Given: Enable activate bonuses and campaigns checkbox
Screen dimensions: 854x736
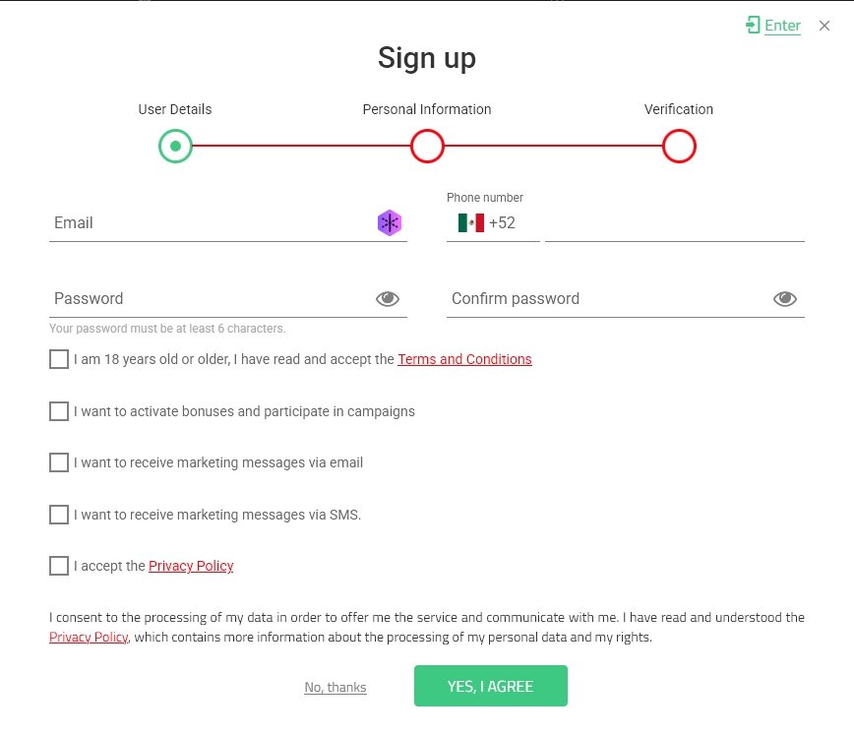Looking at the screenshot, I should coord(59,411).
